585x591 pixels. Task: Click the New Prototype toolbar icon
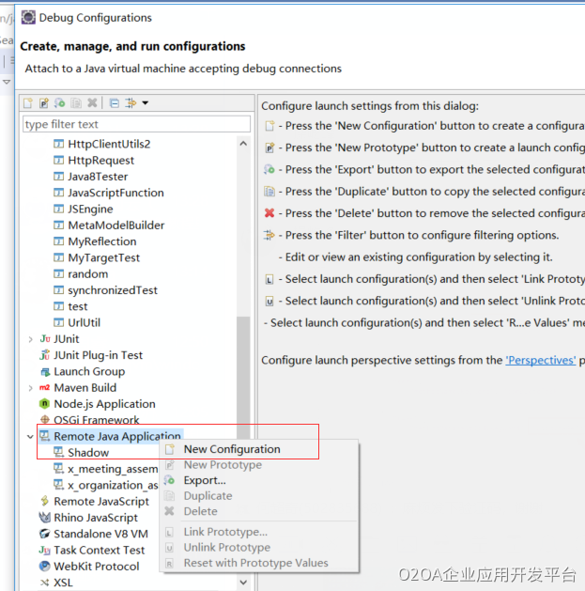[44, 103]
